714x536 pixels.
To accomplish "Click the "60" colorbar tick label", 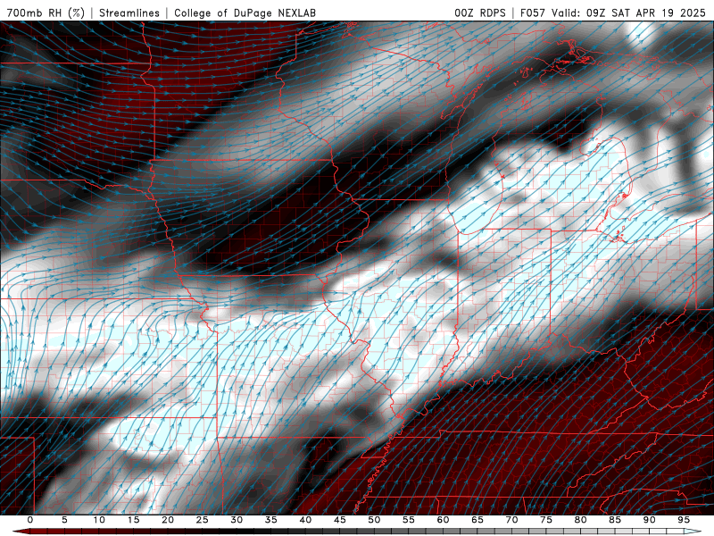I will coord(443,520).
